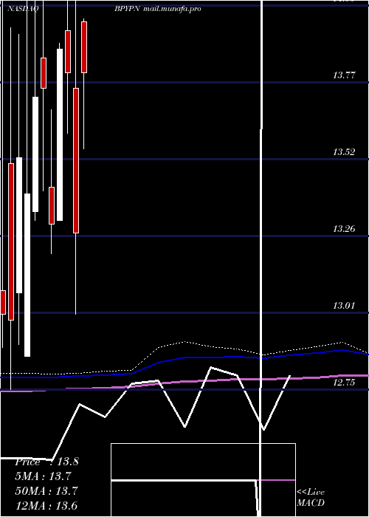Viewport: 369px width, 517px height.
Task: Click the last red candlestick on the right
Action: click(x=84, y=47)
